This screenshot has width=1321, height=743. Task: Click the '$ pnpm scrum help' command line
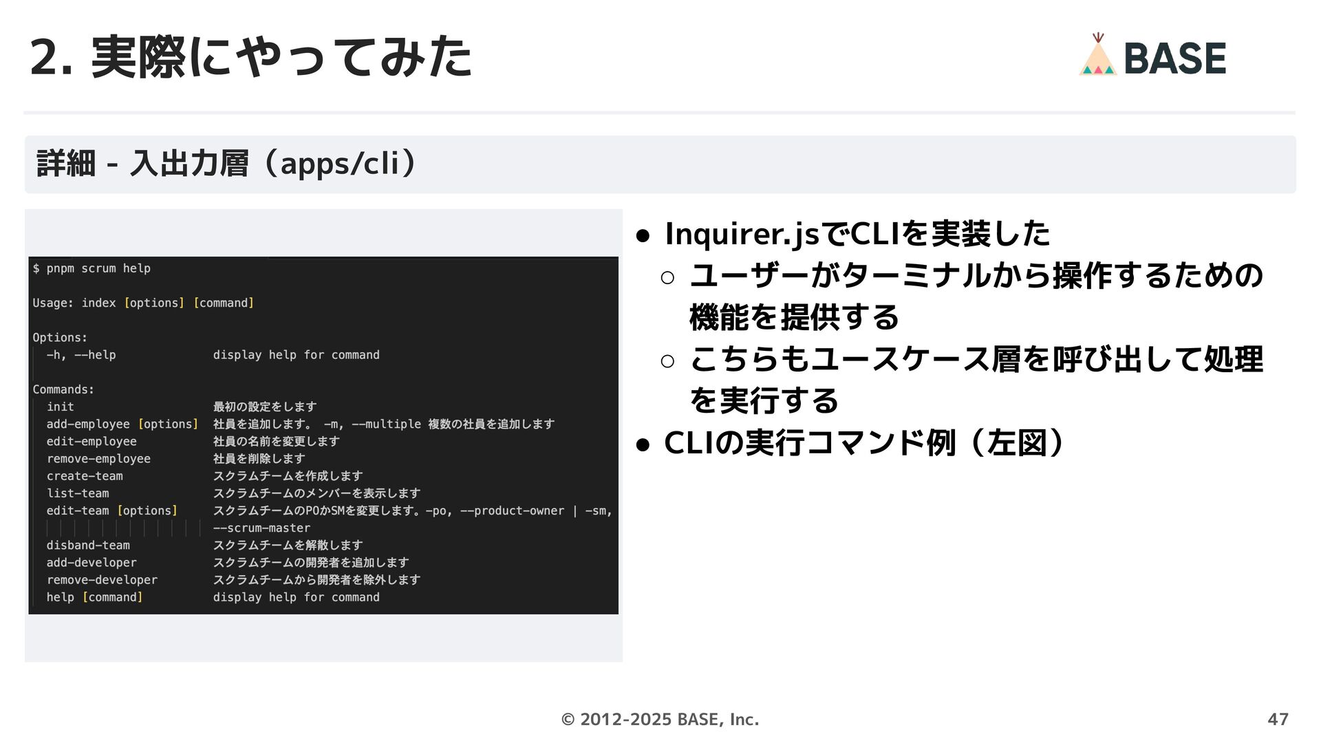(92, 268)
